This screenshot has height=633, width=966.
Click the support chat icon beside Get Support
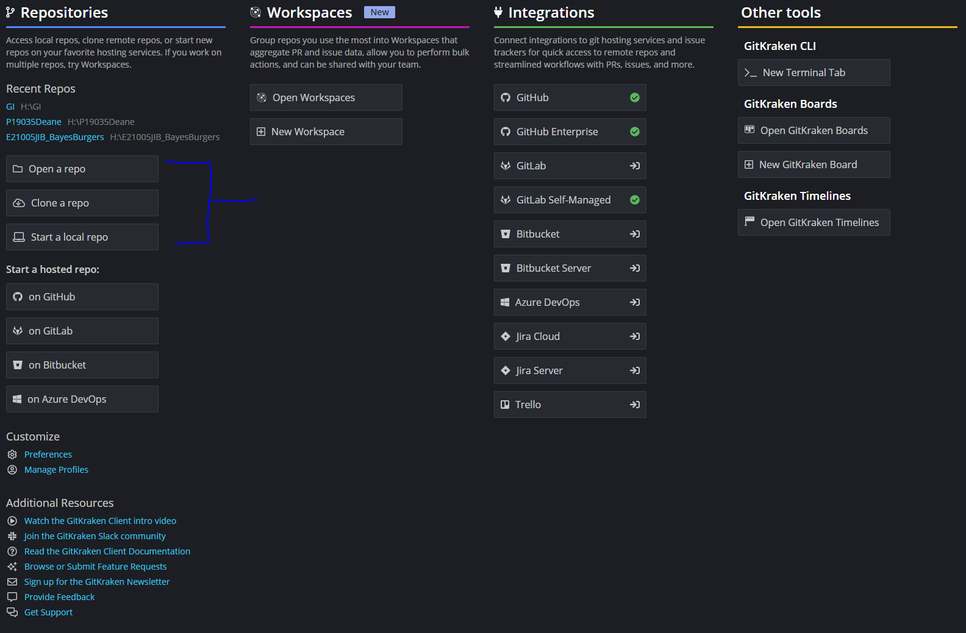pyautogui.click(x=12, y=612)
